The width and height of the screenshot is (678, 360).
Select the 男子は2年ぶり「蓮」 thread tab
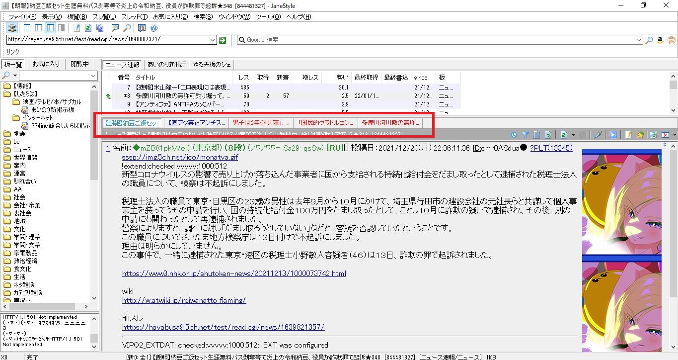pos(261,122)
